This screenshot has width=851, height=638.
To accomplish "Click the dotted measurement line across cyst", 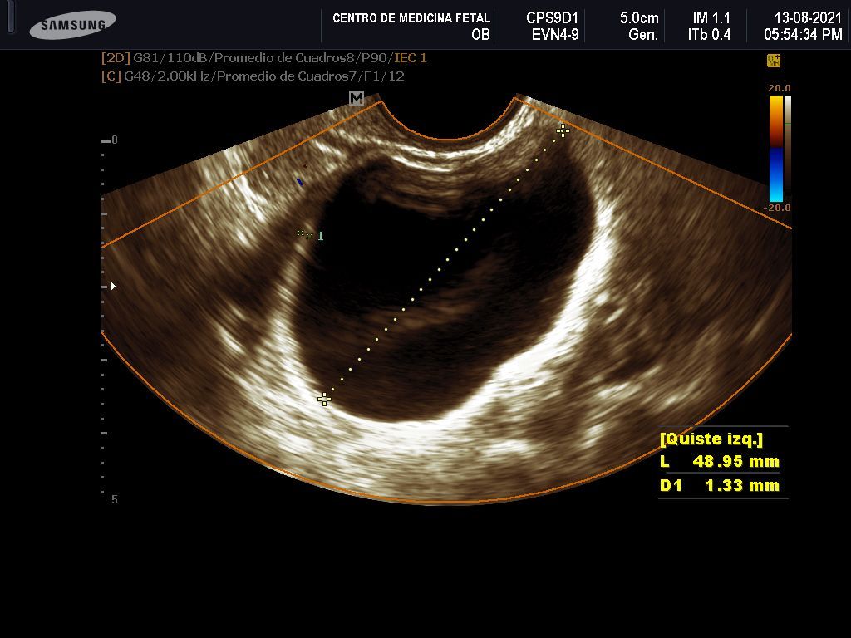I will click(x=444, y=265).
